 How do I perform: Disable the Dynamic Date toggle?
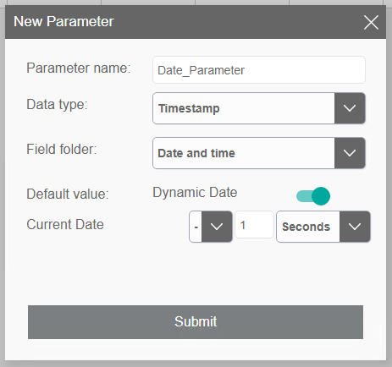[x=313, y=196]
